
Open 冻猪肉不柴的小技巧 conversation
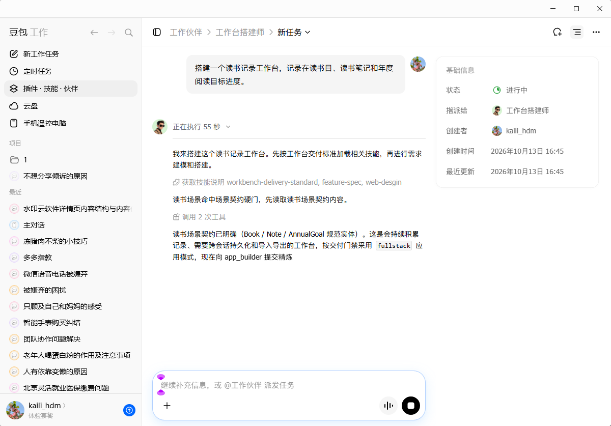click(x=71, y=241)
